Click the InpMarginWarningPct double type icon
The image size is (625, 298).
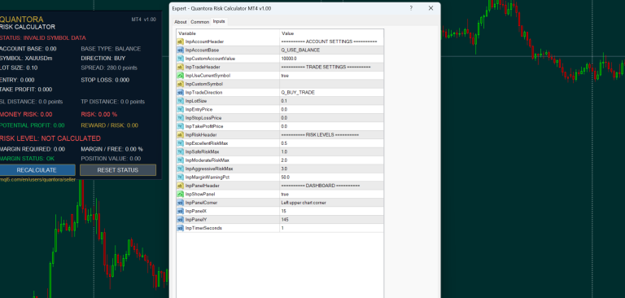click(x=180, y=177)
